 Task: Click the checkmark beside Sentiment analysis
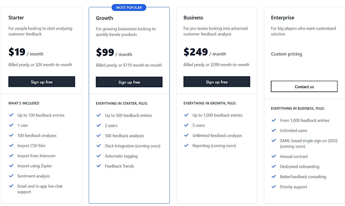click(x=11, y=176)
